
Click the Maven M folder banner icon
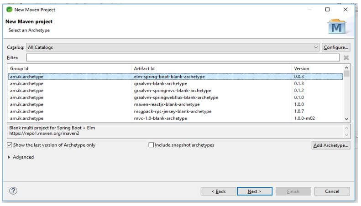point(337,26)
